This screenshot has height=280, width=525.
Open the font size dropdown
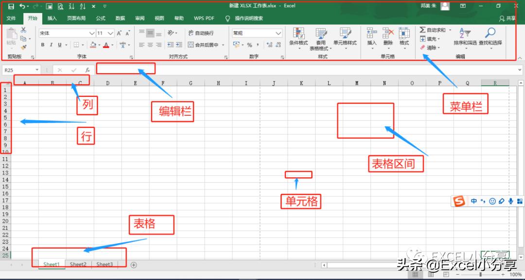click(x=110, y=33)
